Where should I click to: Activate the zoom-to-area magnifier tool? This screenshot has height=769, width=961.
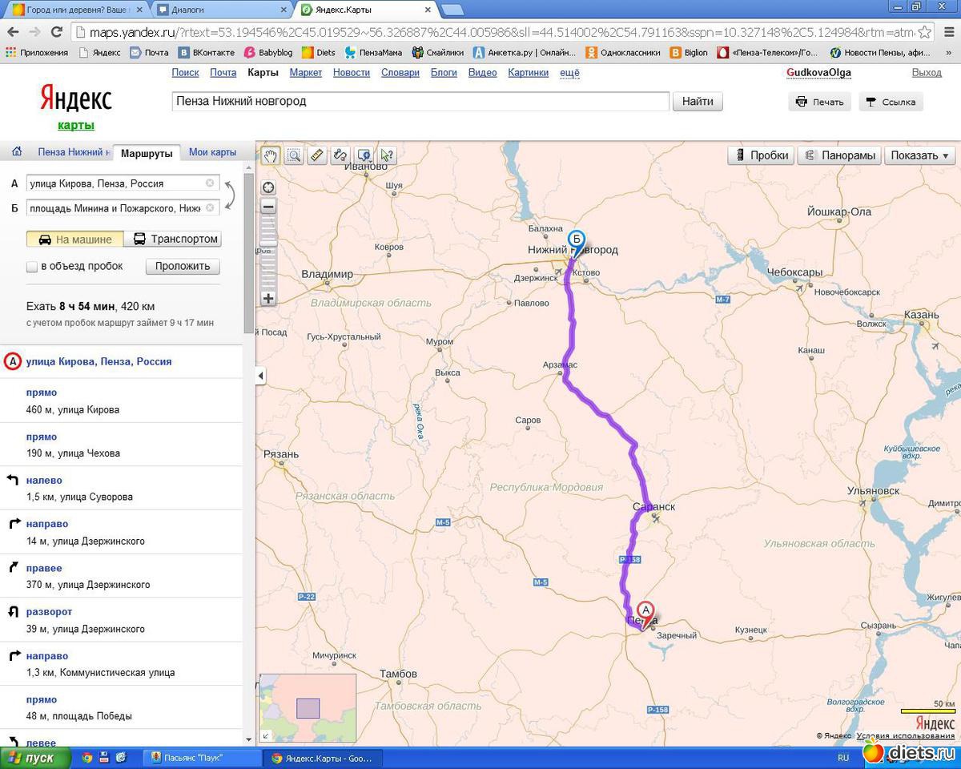(x=294, y=155)
